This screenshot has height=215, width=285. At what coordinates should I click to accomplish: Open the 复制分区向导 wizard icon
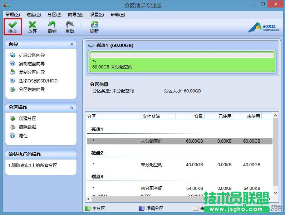click(13, 72)
